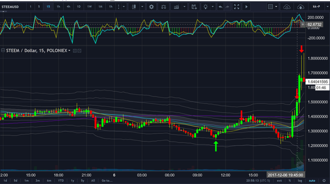330x184 pixels.
Task: Select the 1M interval
Action: tap(101, 7)
